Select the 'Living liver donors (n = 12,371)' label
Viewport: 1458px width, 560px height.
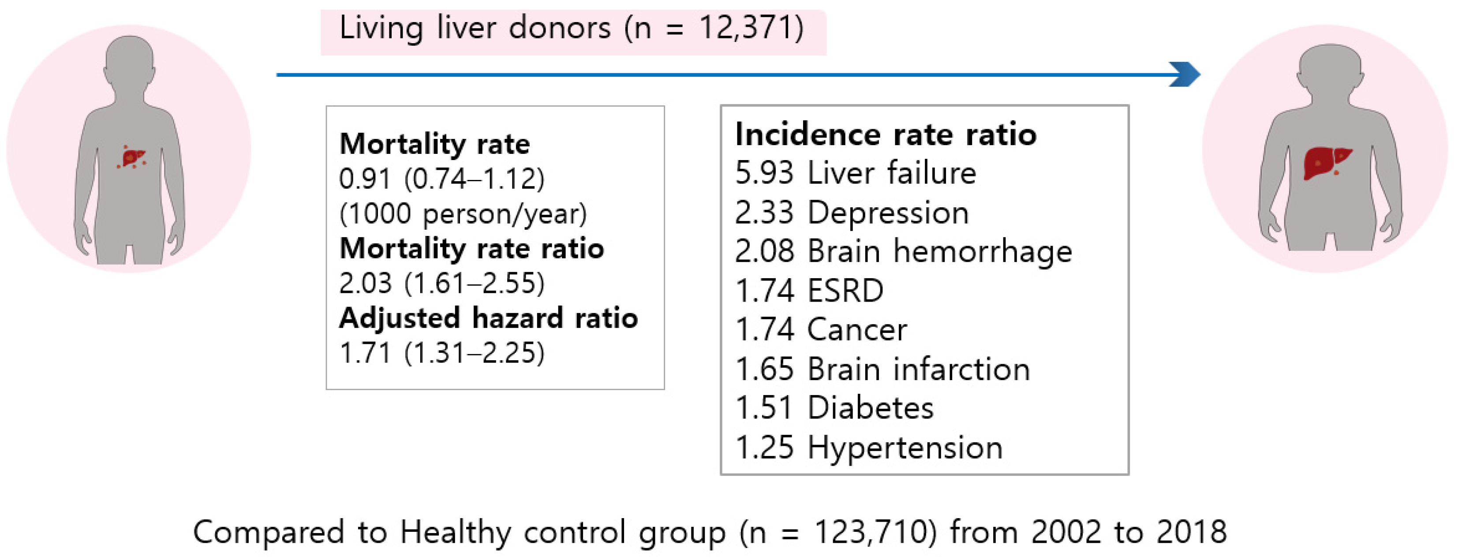(572, 28)
